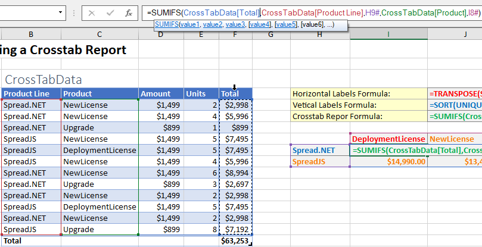Viewport: 482px width, 247px height.
Task: Select the $14,990.00 result cell
Action: [388, 162]
